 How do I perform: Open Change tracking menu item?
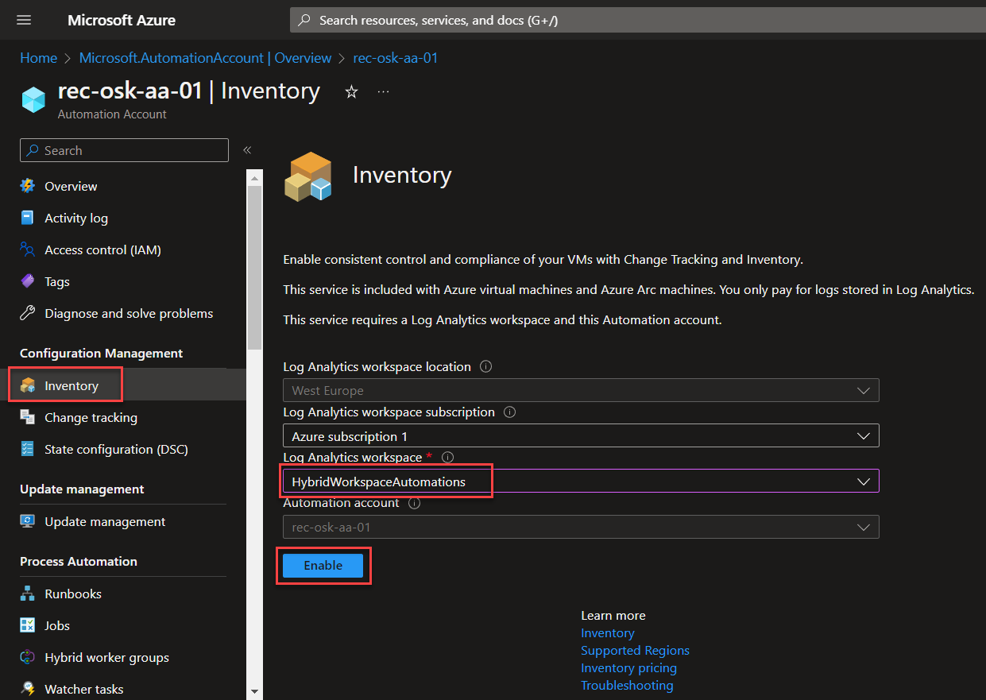coord(91,417)
